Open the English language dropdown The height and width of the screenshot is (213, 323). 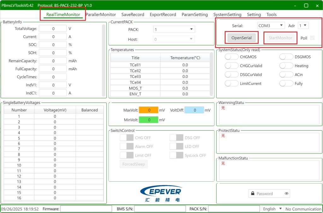click(x=273, y=209)
